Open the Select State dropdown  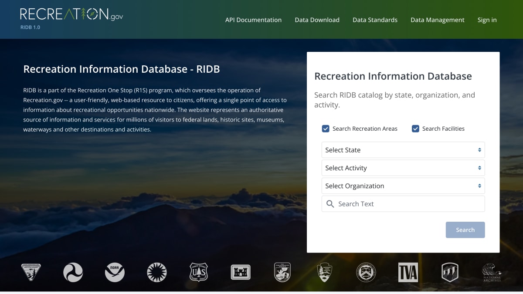click(403, 150)
